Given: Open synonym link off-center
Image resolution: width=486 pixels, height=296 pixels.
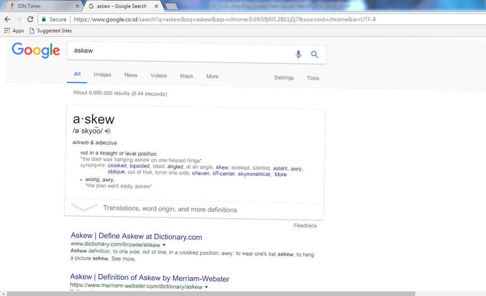Looking at the screenshot, I should (224, 173).
